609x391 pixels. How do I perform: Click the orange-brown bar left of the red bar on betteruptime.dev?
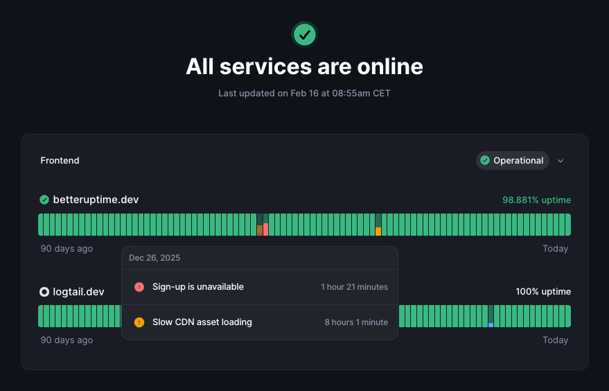(259, 225)
